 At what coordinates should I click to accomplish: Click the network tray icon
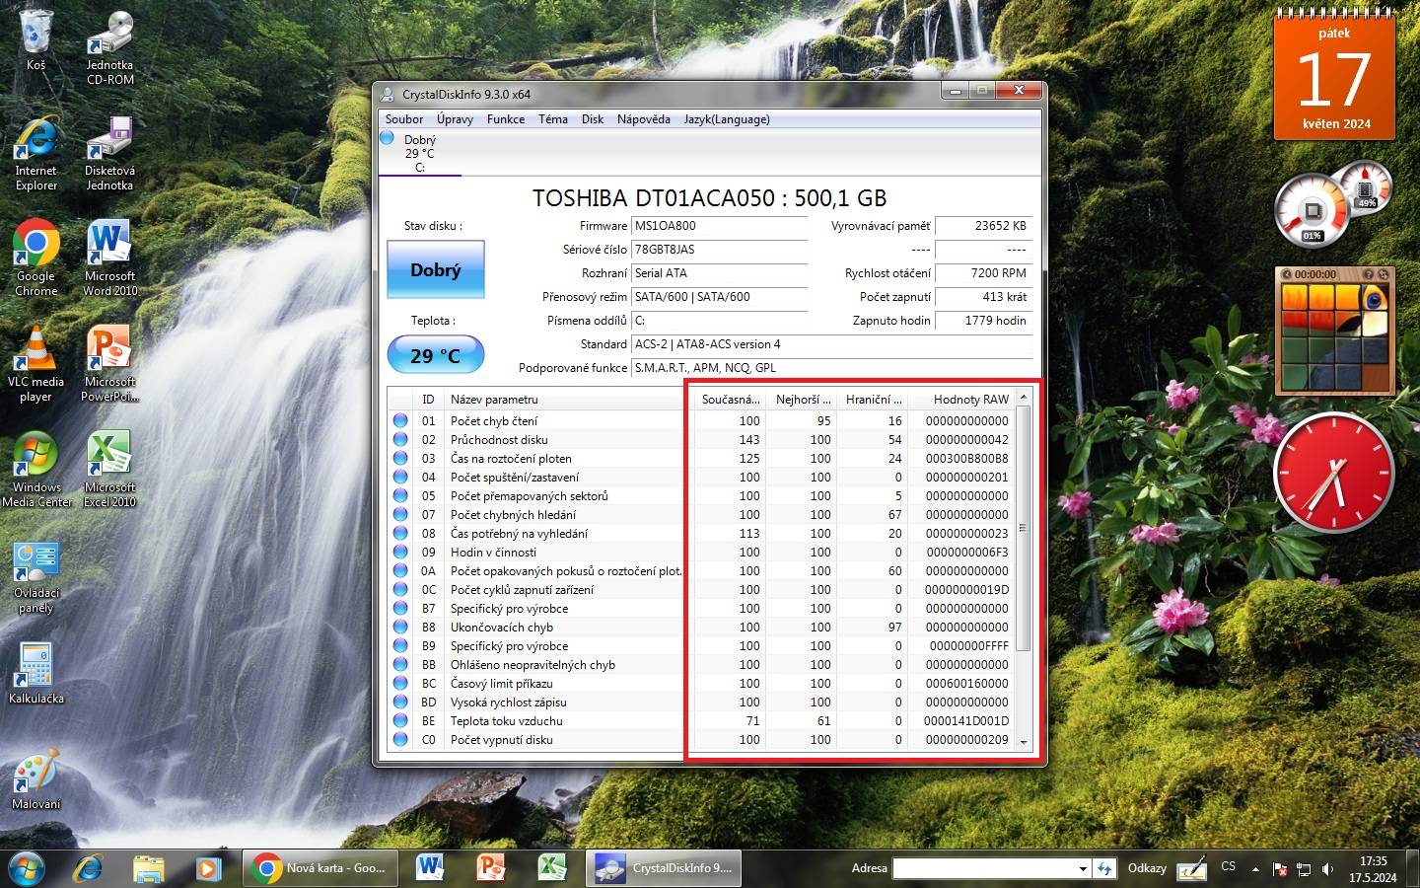(1304, 869)
